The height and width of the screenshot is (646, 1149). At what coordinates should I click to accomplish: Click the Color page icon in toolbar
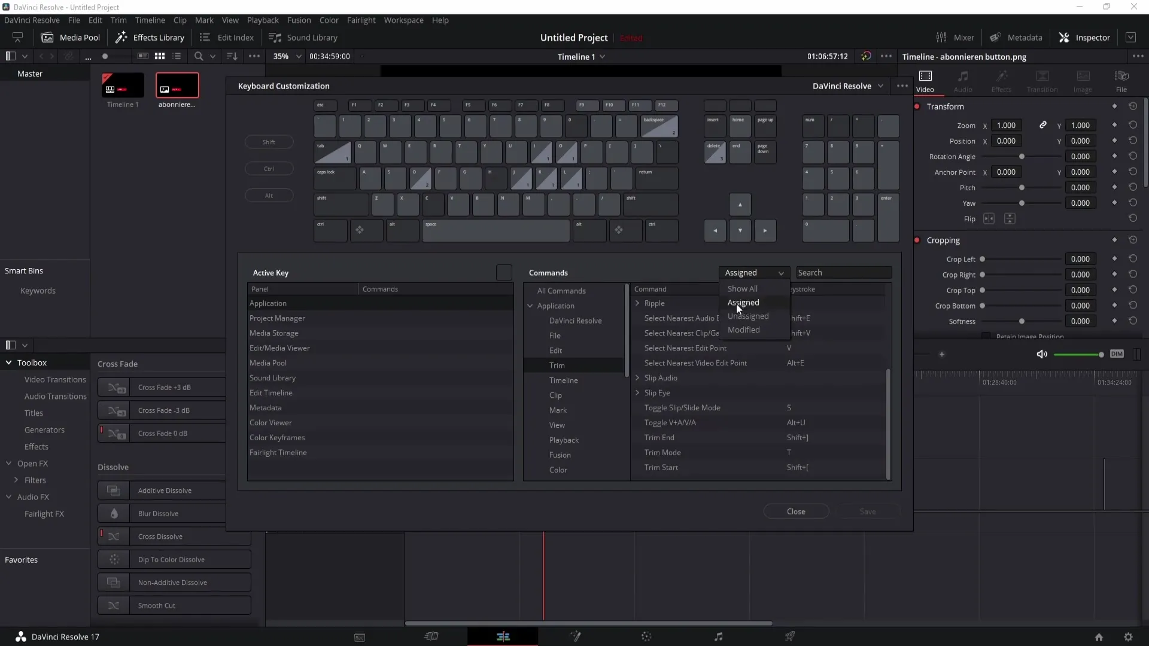pyautogui.click(x=646, y=636)
